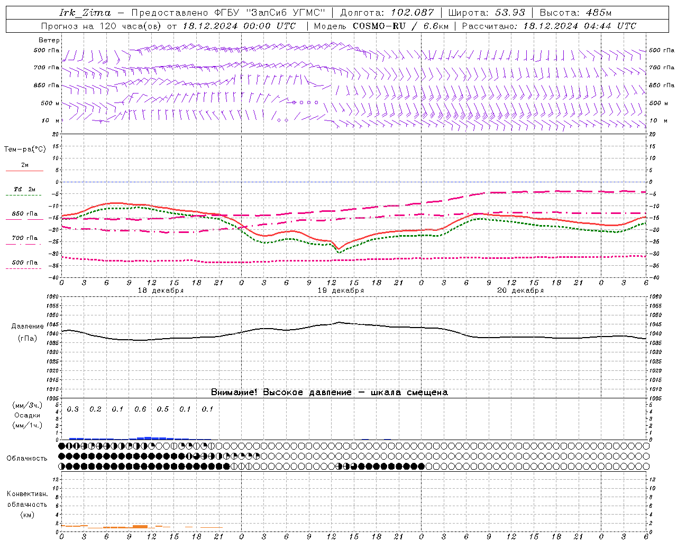Select the Тем-ра(°C) temperature label

[25, 150]
